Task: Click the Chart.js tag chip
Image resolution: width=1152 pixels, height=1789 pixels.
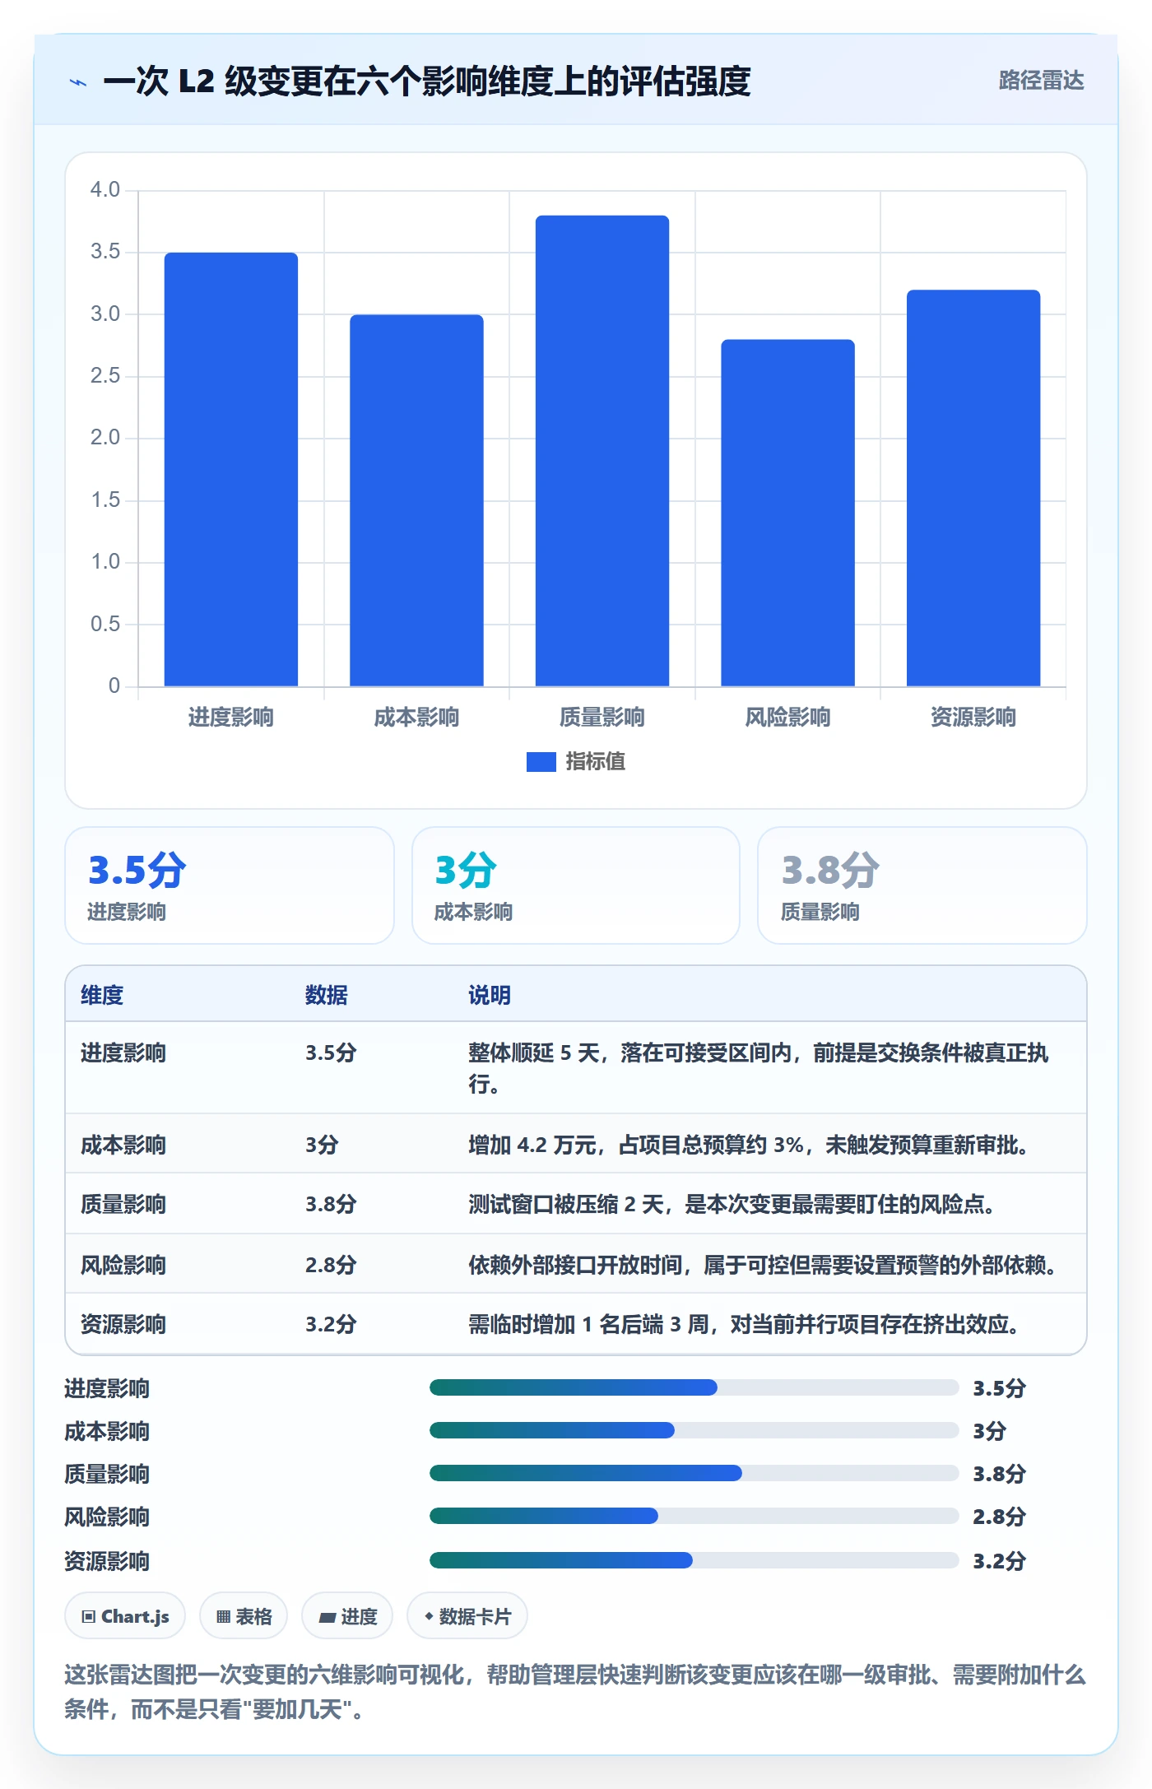Action: point(125,1616)
